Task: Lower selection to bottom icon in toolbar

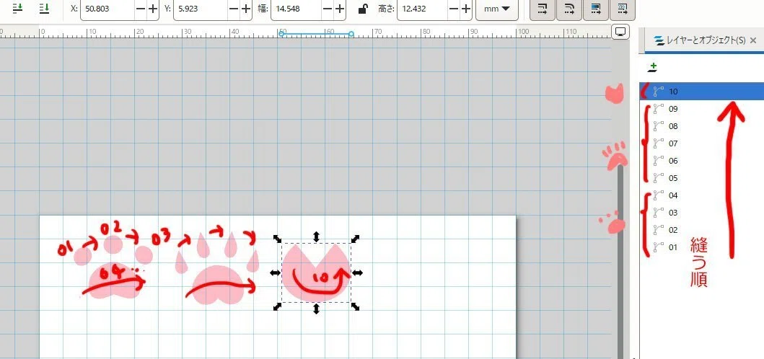Action: 44,8
